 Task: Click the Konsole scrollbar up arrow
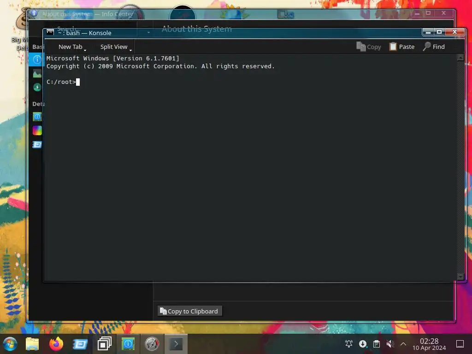(460, 58)
